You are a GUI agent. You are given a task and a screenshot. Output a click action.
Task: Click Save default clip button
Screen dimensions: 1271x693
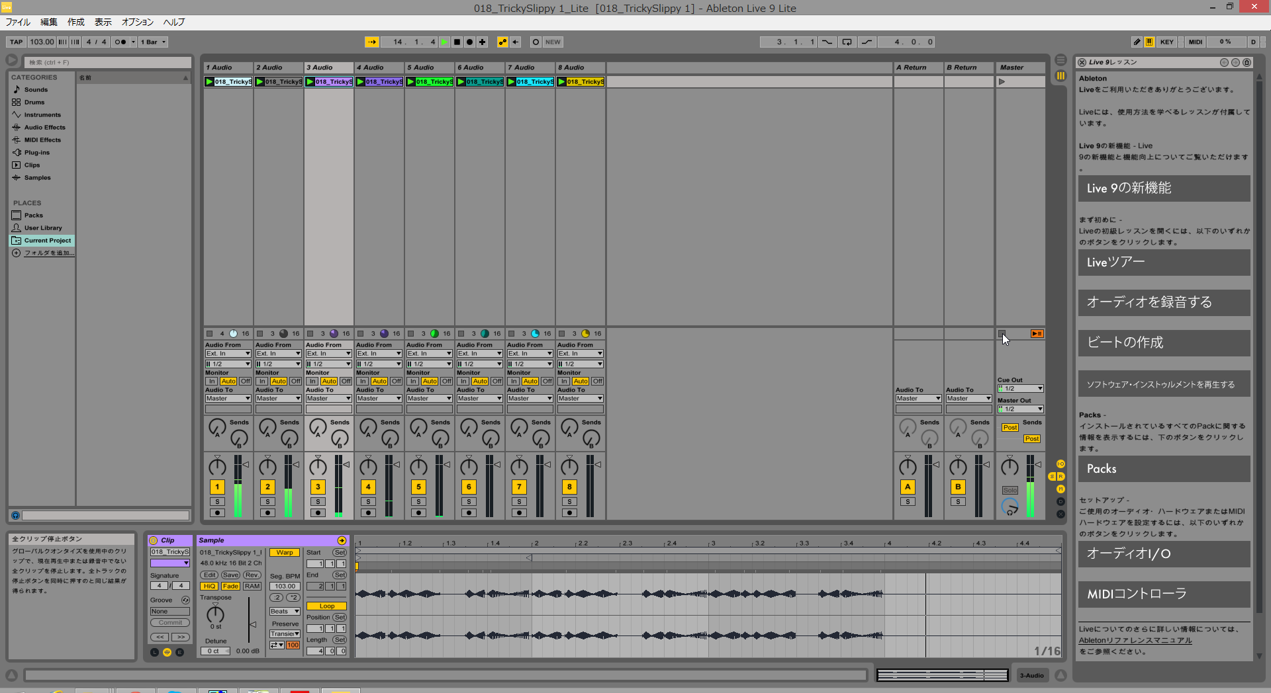[x=230, y=575]
